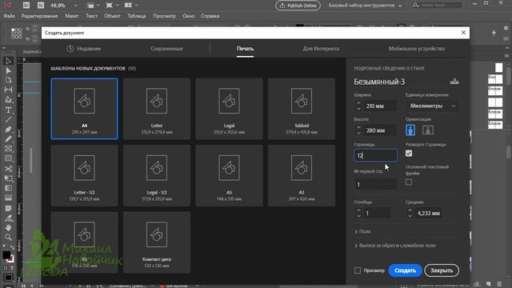This screenshot has width=512, height=288.
Task: Click the Средник stepper arrows
Action: (x=410, y=214)
